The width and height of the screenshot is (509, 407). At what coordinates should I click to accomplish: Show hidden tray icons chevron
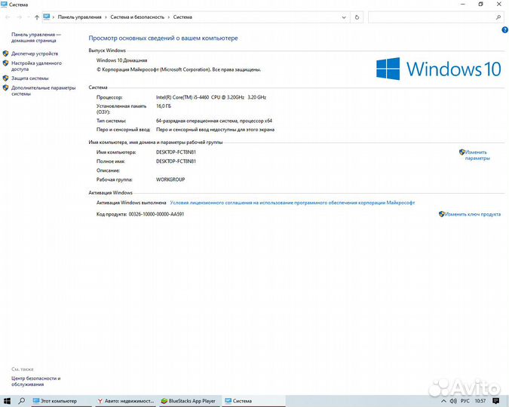[443, 401]
